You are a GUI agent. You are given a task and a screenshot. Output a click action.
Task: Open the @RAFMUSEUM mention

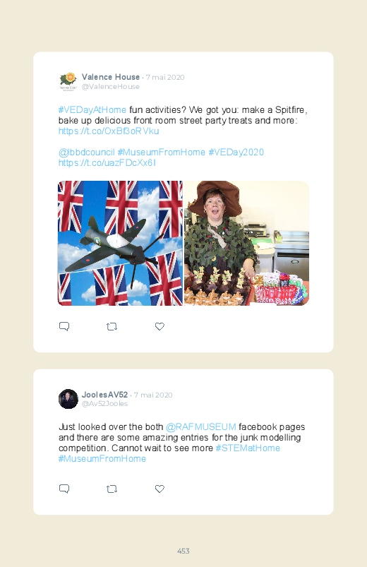(200, 426)
